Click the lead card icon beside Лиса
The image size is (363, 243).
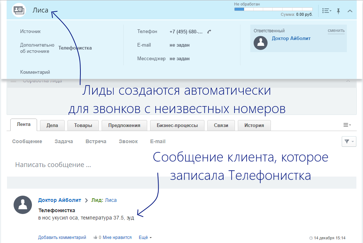[19, 10]
